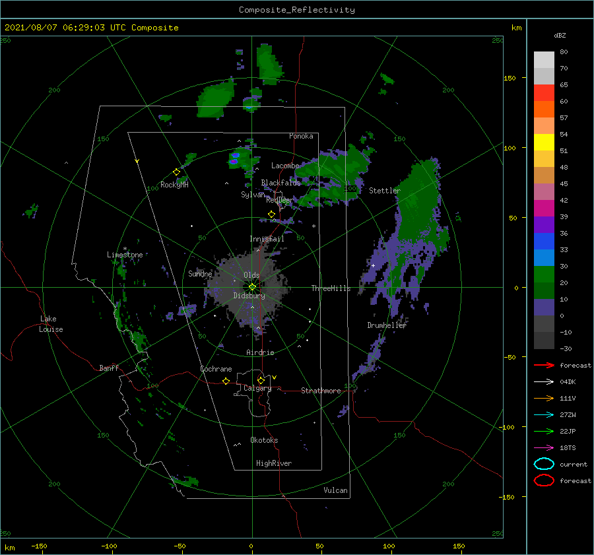
Task: Click the white asterisk marker above Limestone
Action: [x=125, y=249]
